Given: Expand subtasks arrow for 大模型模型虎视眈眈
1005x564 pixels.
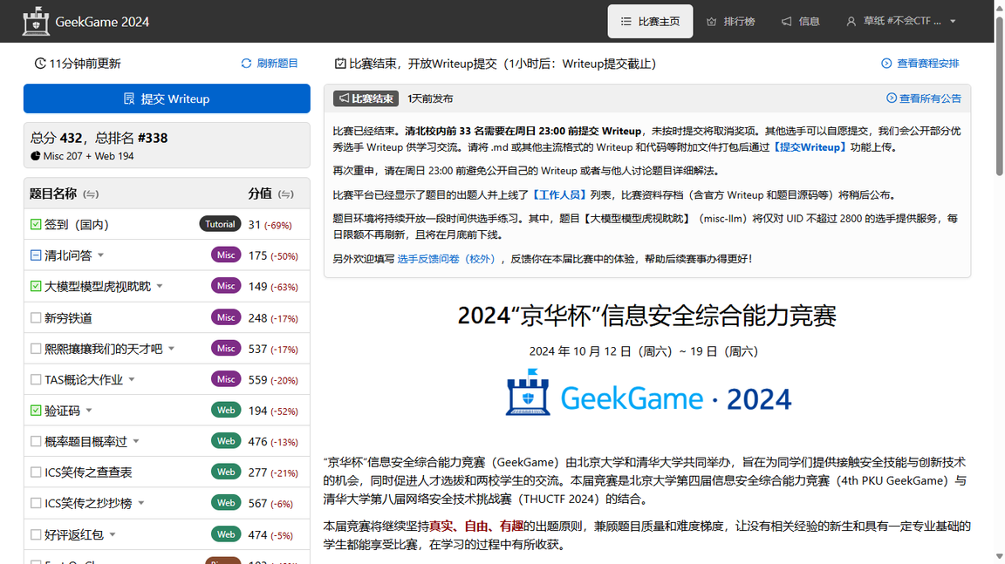Looking at the screenshot, I should point(160,286).
